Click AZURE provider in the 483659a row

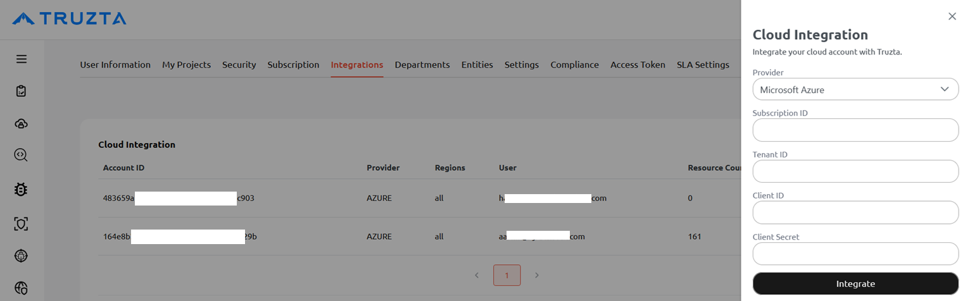coord(379,198)
